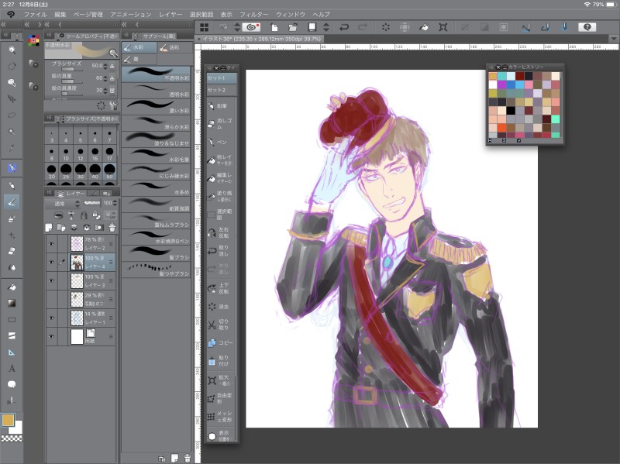Hide the 用紙 paper layer
620x464 pixels.
51,336
